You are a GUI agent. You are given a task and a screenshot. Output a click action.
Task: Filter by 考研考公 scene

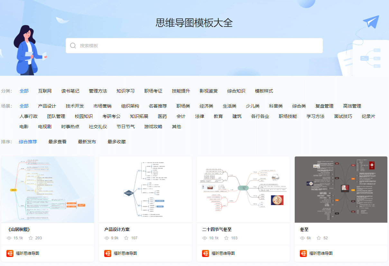(111, 116)
